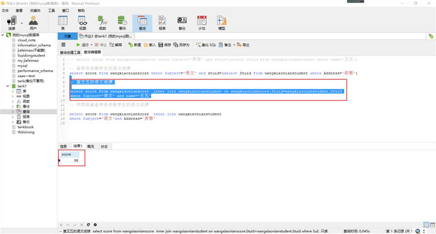Screen dimensions: 436x234
Task: Expand the 事件 node under tank1
Action: tap(13, 107)
